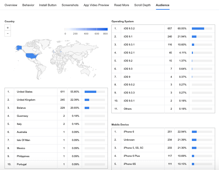
Task: Click the iOS 9 row count 4
Action: click(x=171, y=77)
